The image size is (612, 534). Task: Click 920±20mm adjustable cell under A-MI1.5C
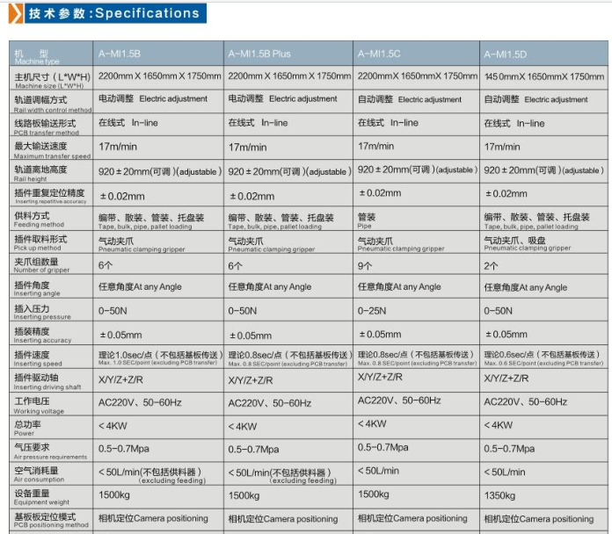point(417,171)
